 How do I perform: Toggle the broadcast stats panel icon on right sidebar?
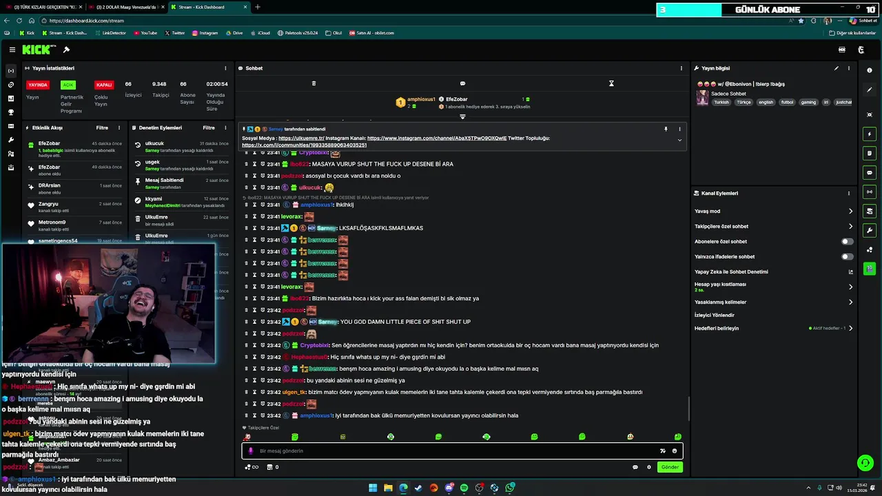870,192
